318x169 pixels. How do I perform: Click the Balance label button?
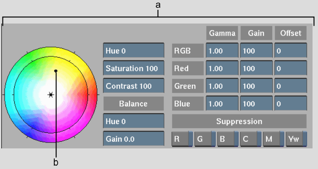[x=133, y=103]
